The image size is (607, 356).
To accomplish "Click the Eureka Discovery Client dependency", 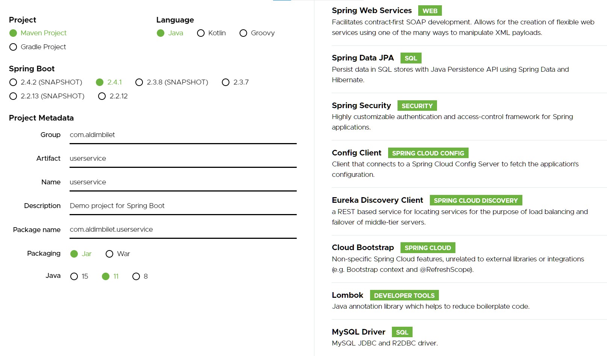I will tap(469, 211).
